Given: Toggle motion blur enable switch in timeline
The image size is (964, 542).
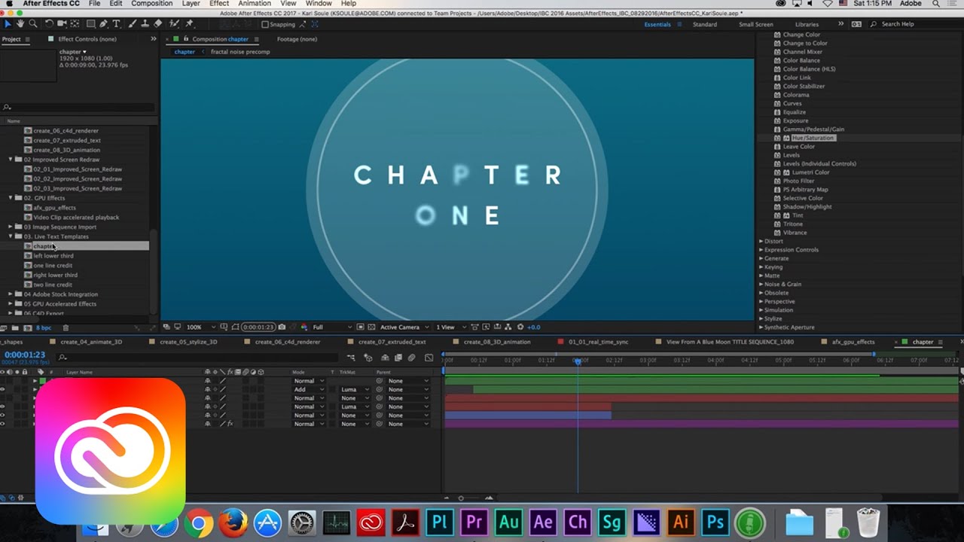Looking at the screenshot, I should (x=411, y=358).
